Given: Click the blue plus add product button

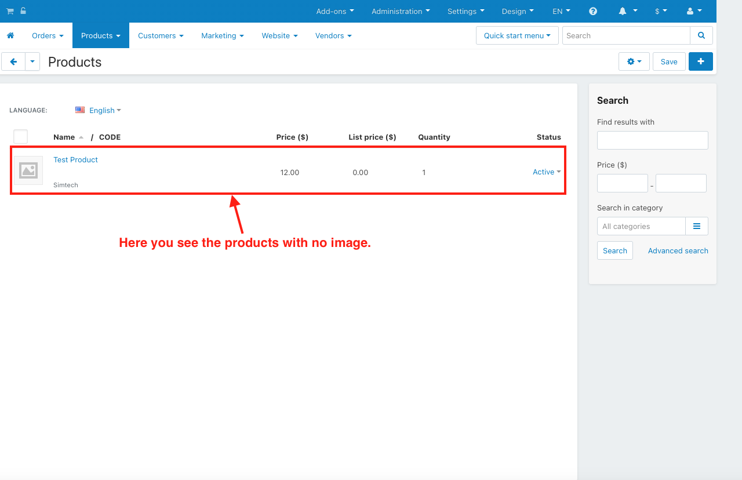Looking at the screenshot, I should [x=701, y=61].
